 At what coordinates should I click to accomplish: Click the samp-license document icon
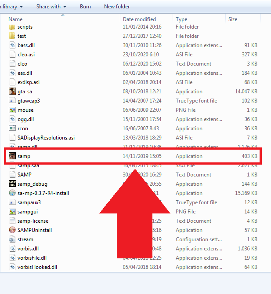pyautogui.click(x=12, y=220)
